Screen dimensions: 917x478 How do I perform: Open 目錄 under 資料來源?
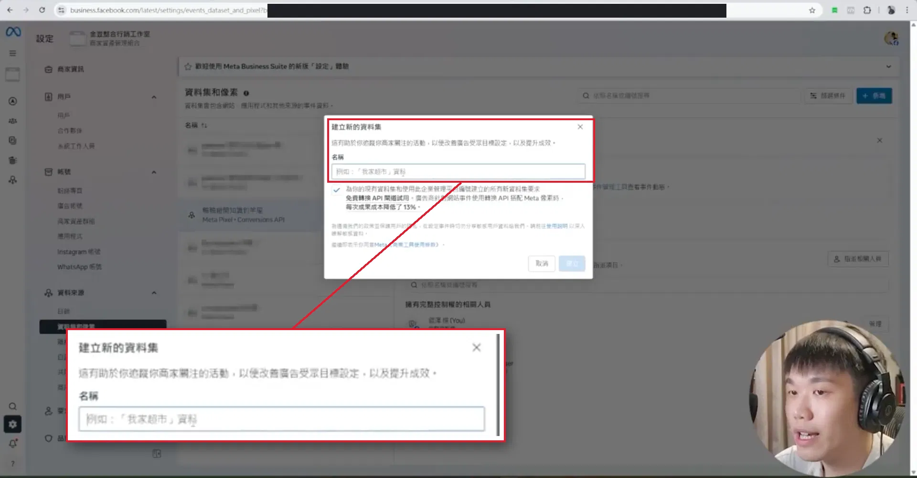64,311
